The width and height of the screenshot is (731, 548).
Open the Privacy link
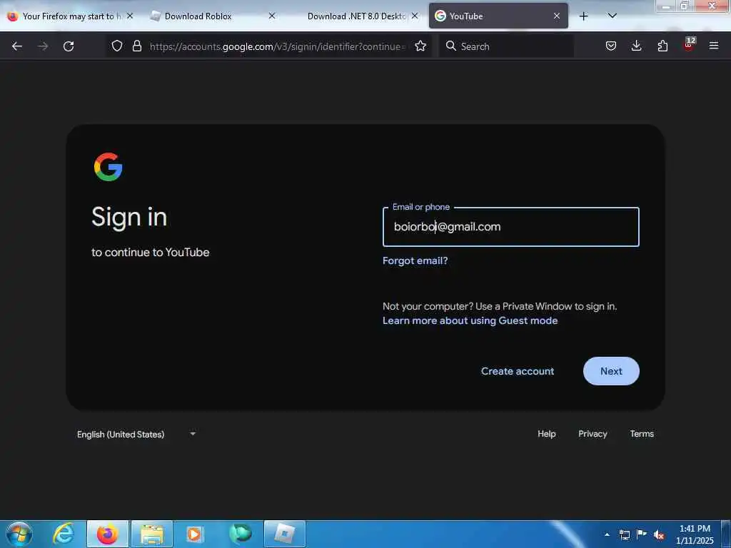coord(593,434)
